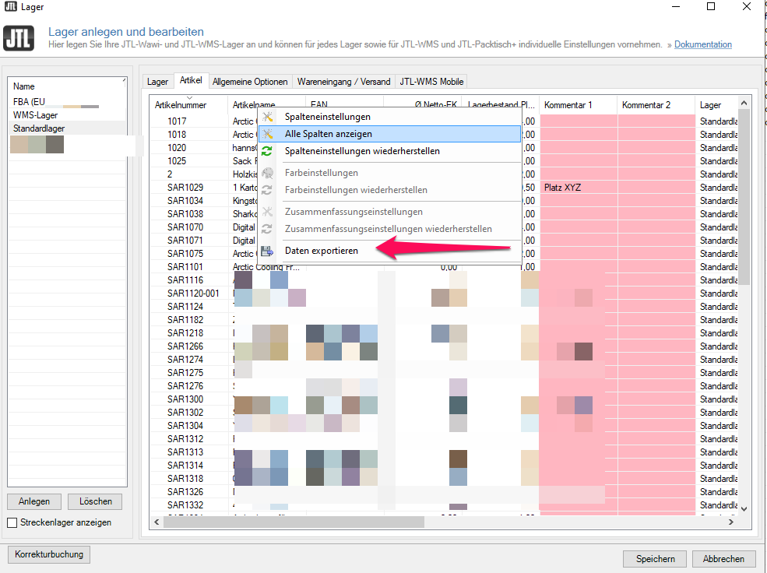The width and height of the screenshot is (767, 573).
Task: Open the JTL-WMS Mobile tab
Action: [431, 82]
